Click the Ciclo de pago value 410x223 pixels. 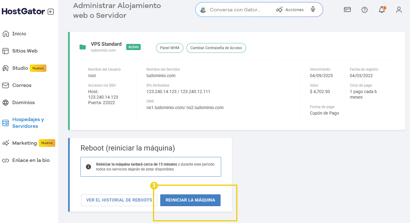(363, 94)
